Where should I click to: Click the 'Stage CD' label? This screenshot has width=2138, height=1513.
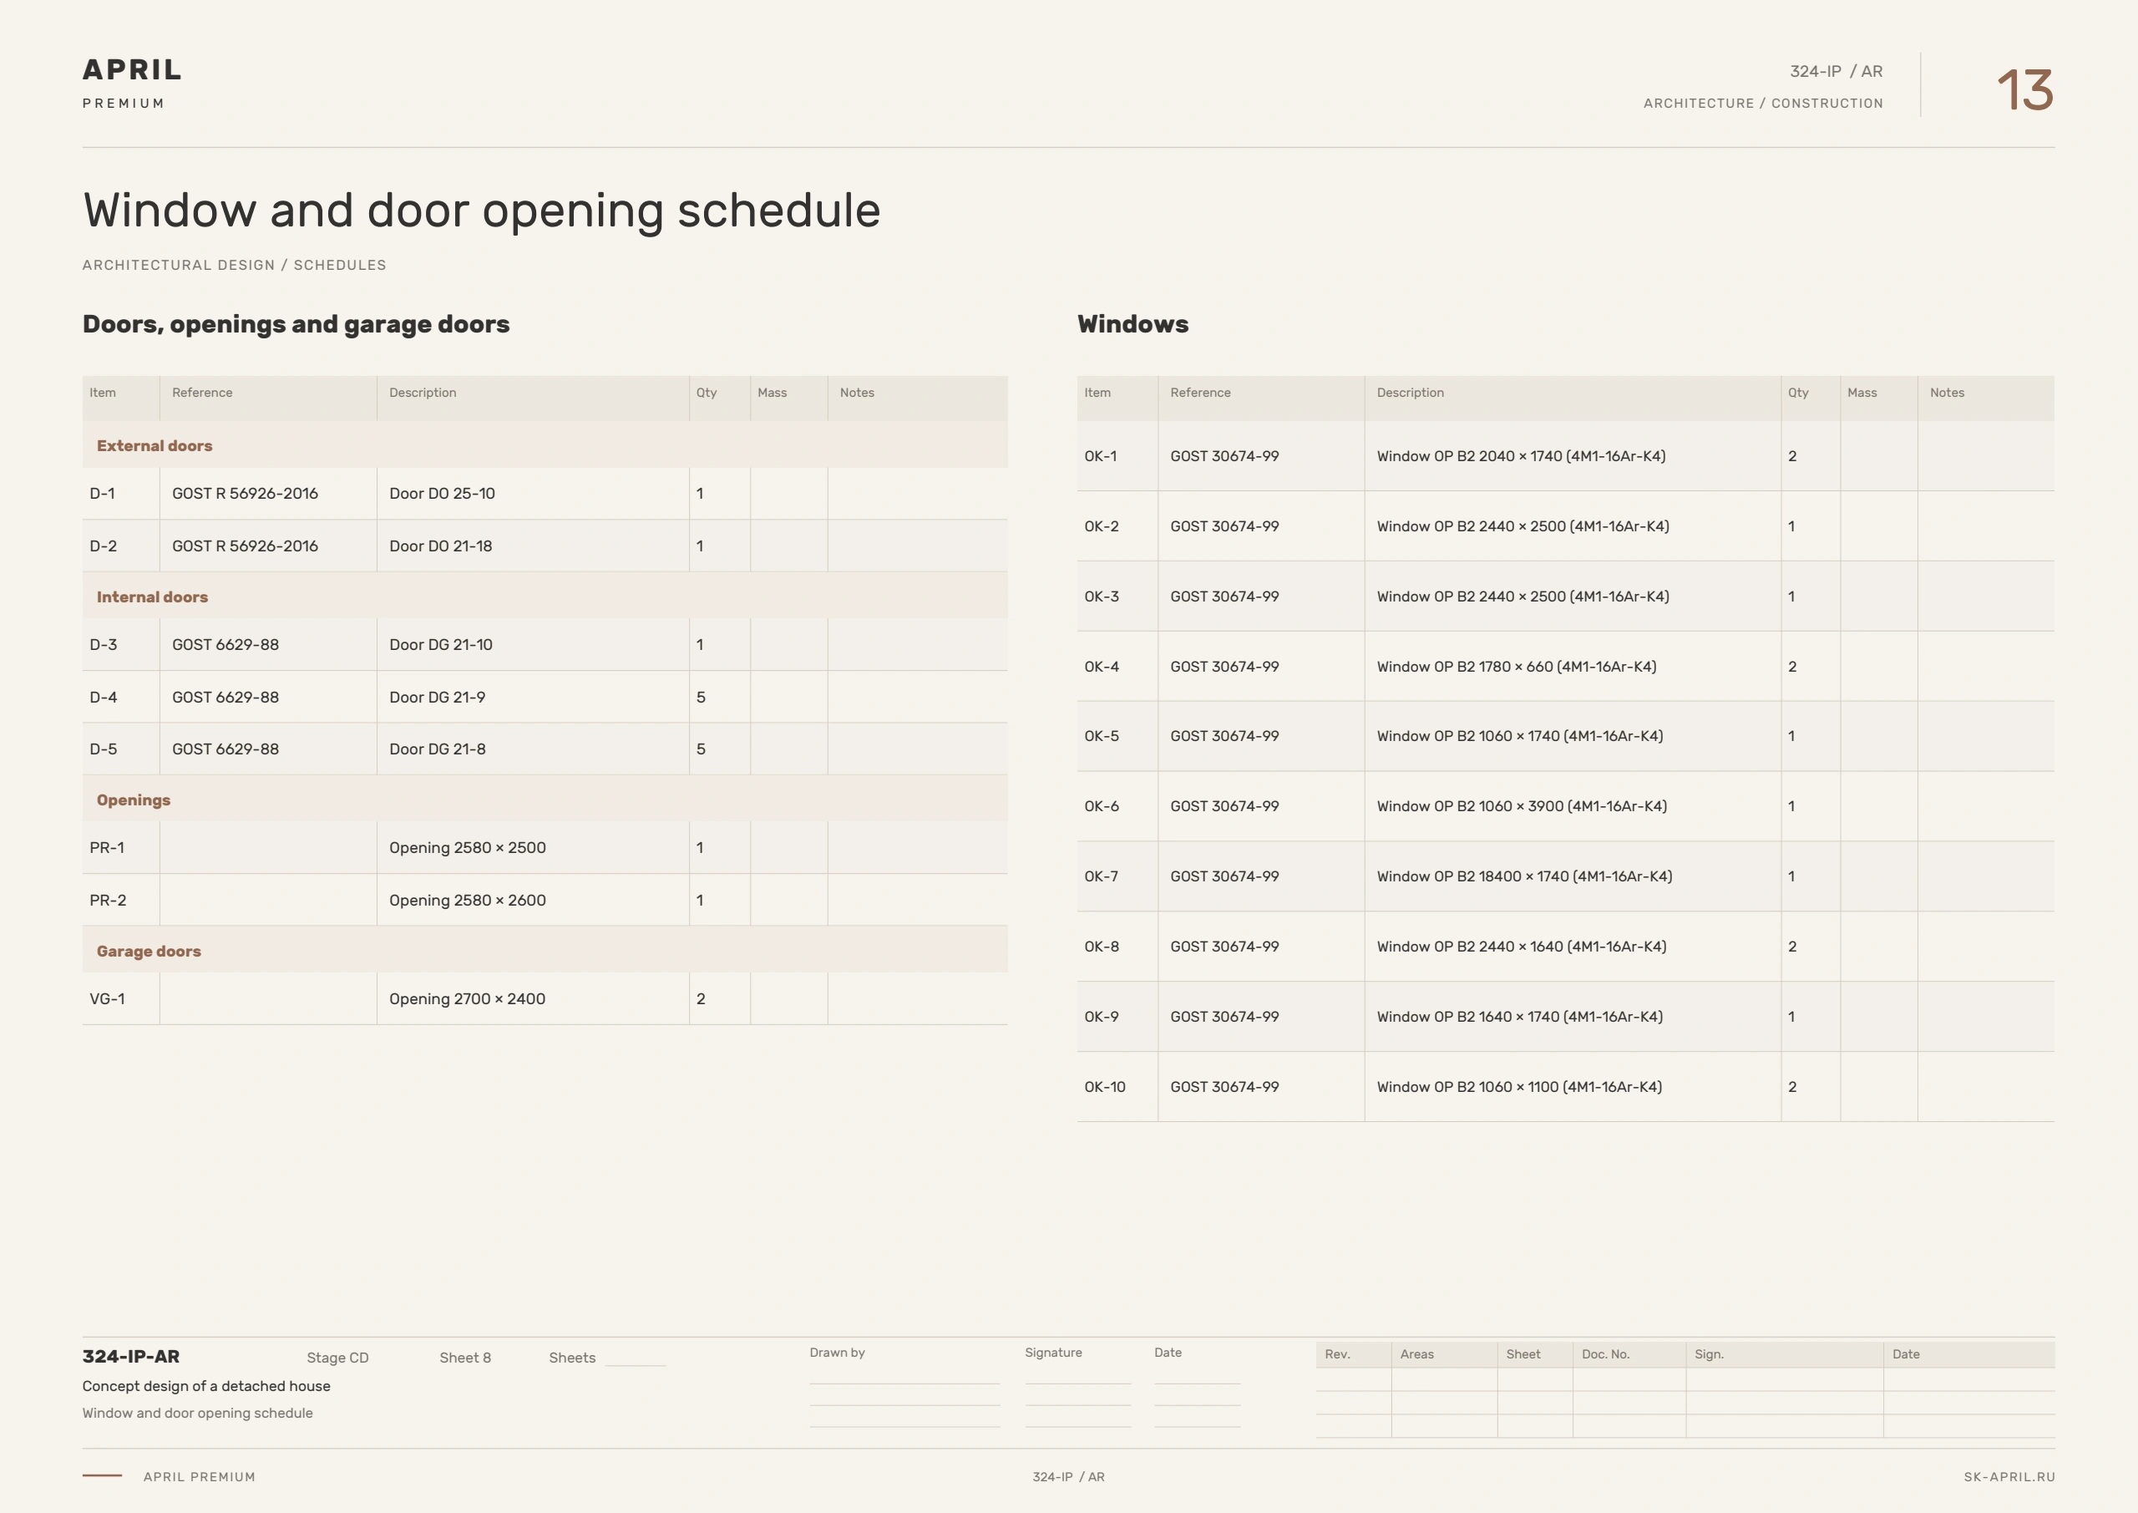click(338, 1358)
